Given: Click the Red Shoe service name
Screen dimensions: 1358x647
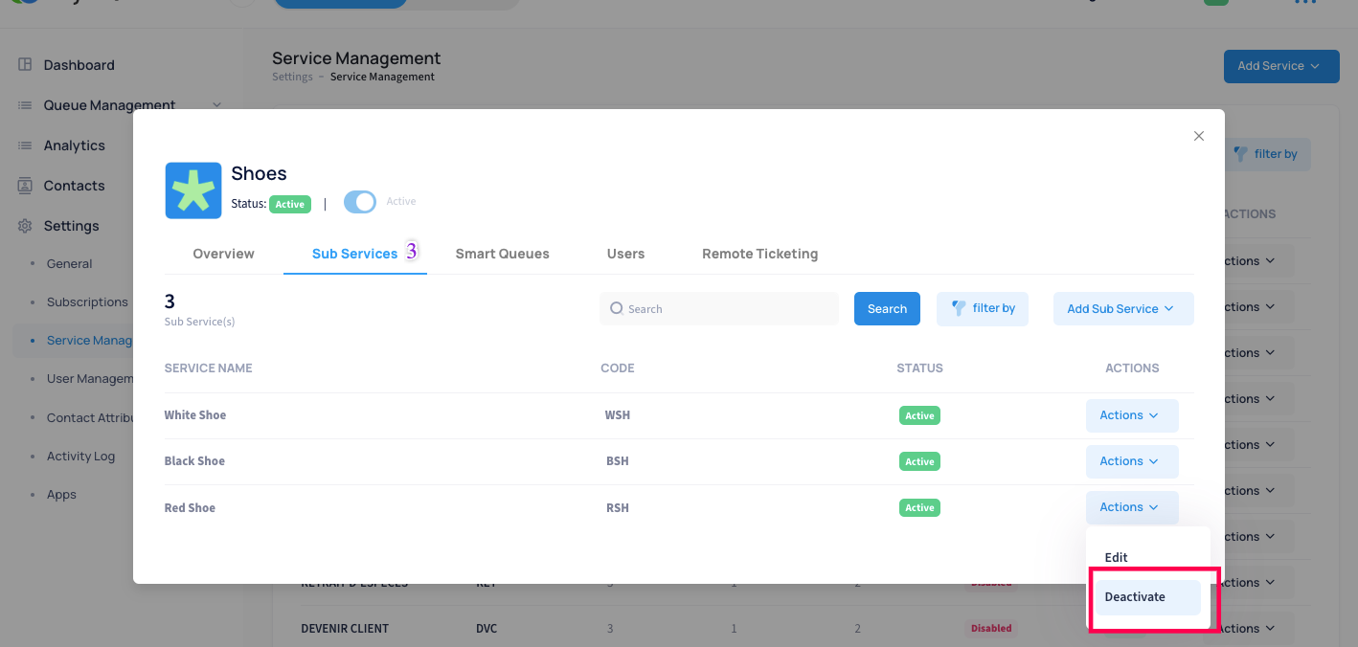Looking at the screenshot, I should point(190,508).
